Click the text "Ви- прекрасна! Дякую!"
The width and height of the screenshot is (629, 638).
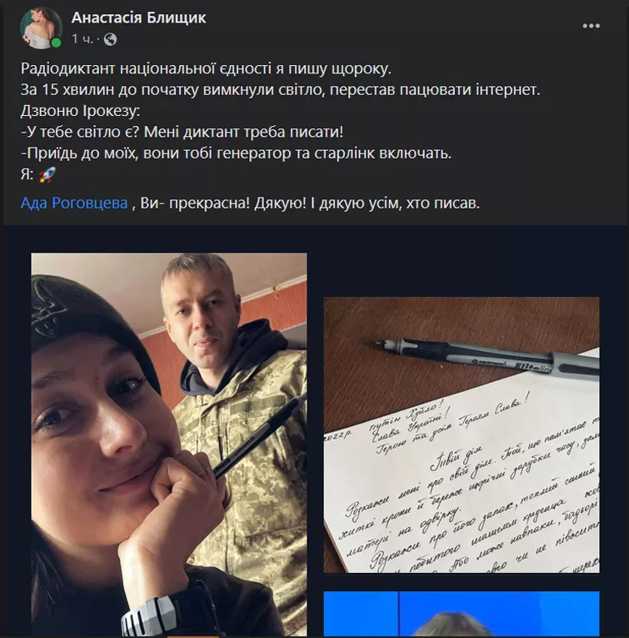click(x=223, y=203)
